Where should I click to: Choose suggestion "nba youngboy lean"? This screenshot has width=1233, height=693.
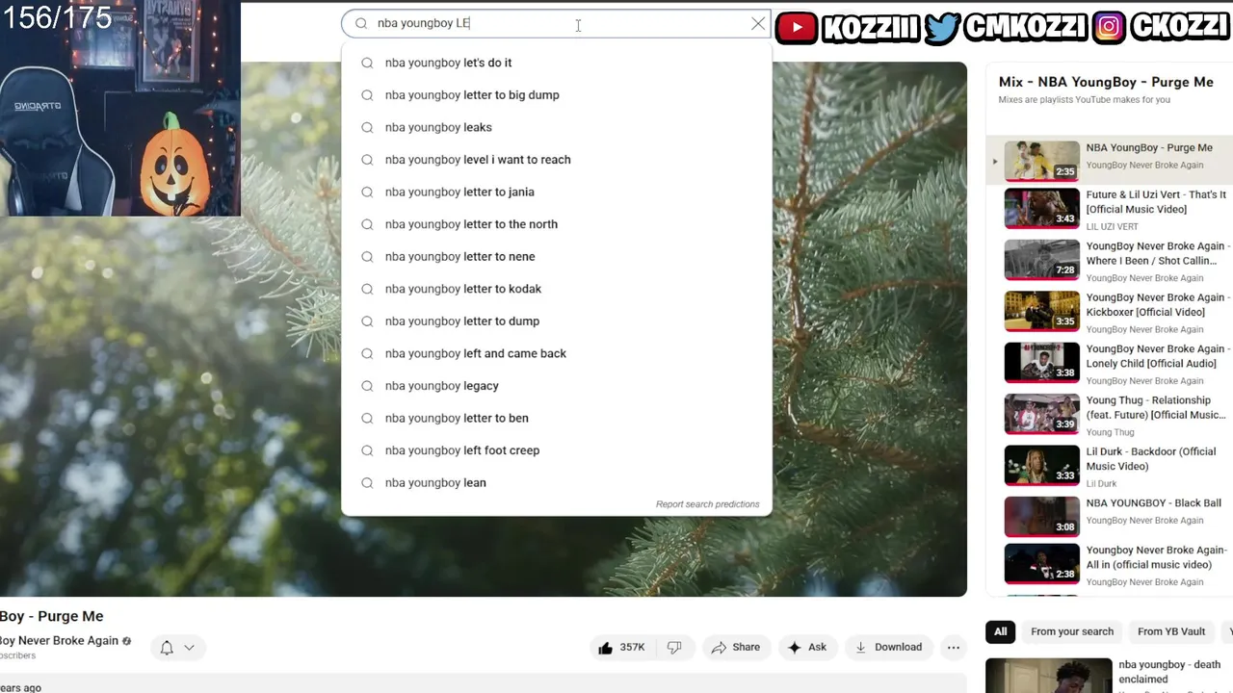tap(557, 482)
